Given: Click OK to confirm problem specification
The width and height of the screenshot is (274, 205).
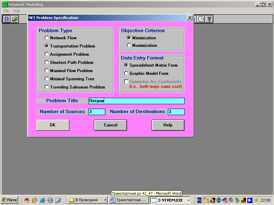Looking at the screenshot, I should click(x=53, y=125).
